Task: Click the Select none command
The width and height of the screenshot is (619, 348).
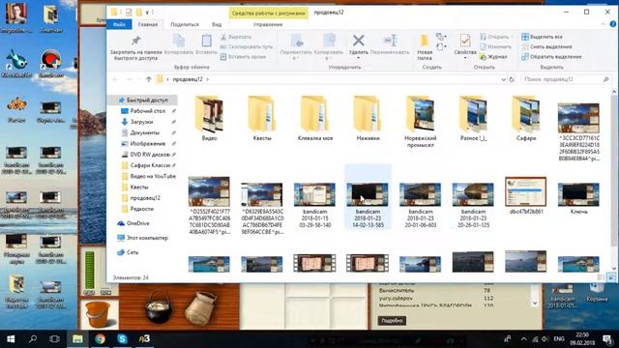Action: (546, 46)
